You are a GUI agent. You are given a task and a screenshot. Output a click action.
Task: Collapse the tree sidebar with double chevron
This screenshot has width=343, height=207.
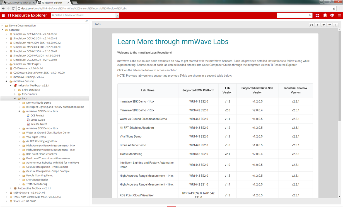tap(86, 21)
